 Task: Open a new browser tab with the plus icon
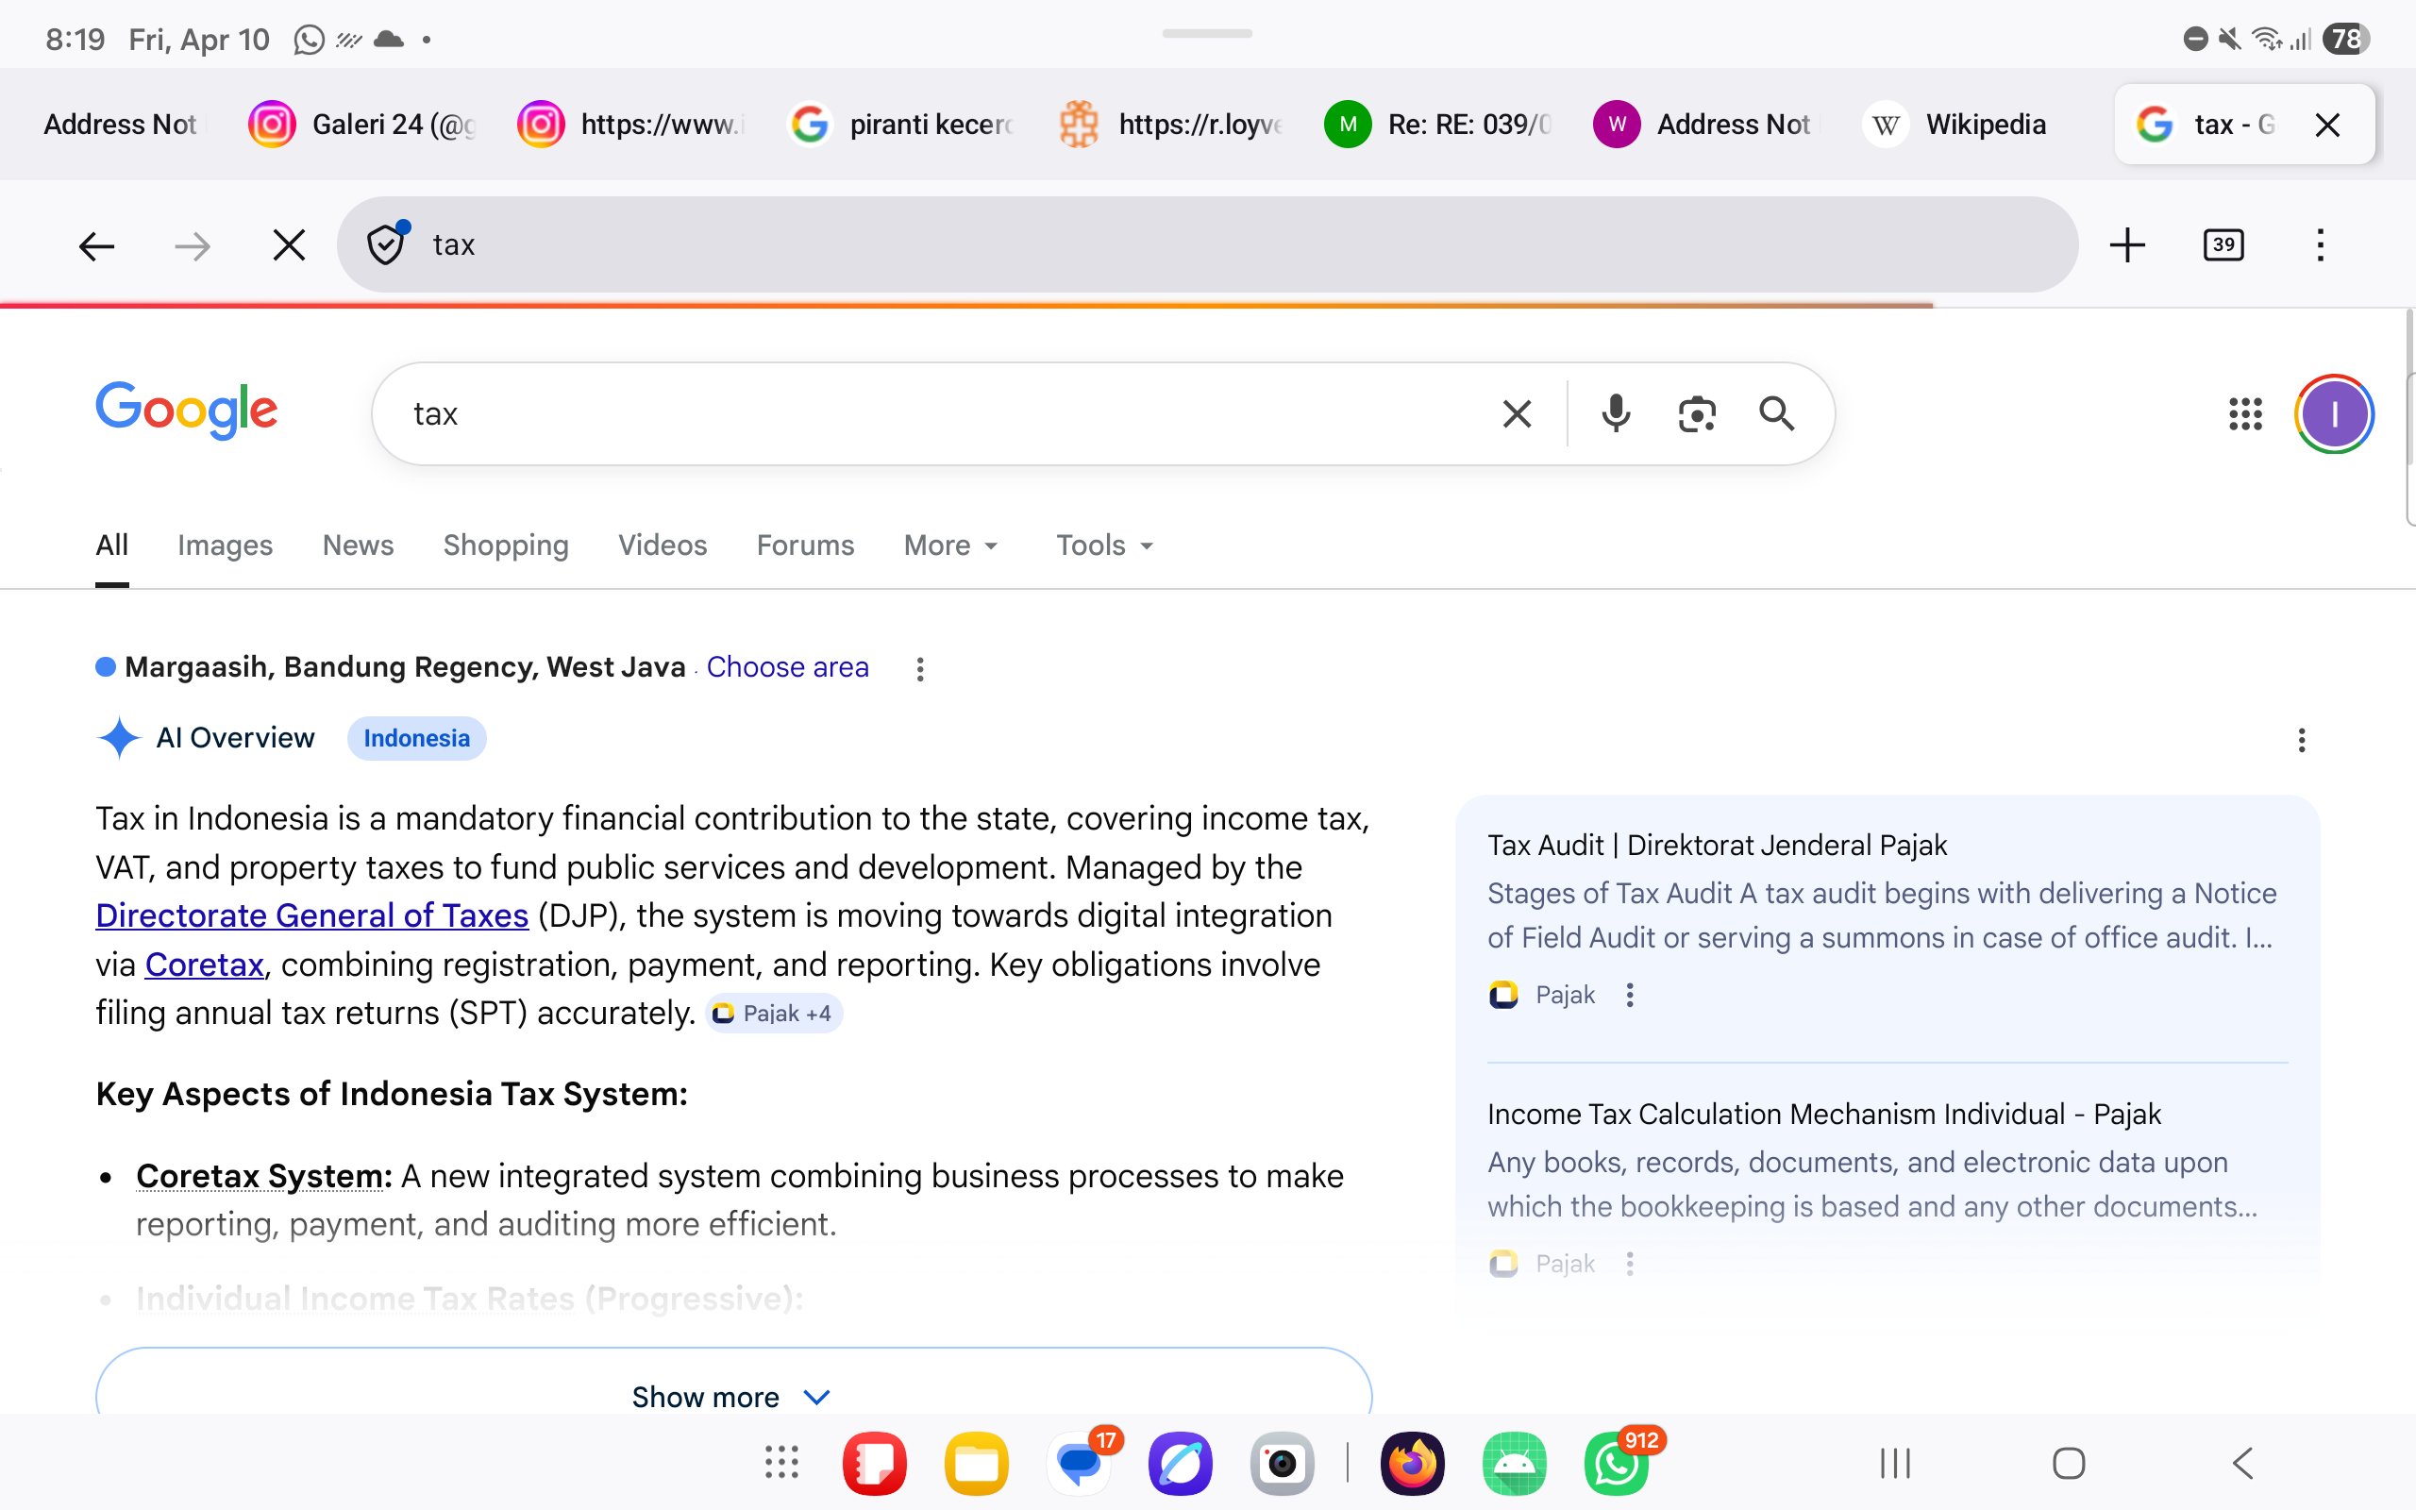coord(2127,243)
